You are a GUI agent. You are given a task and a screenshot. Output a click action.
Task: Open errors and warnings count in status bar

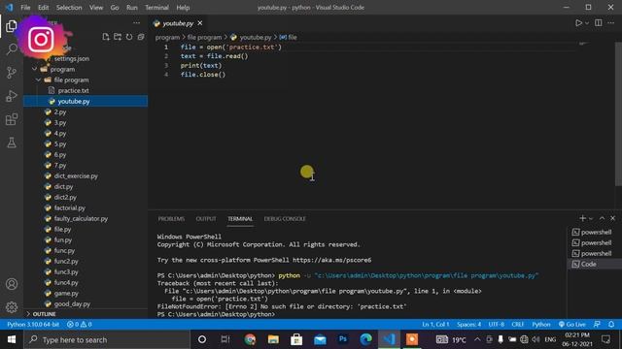(80, 325)
